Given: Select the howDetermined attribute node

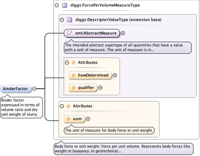Looking at the screenshot, I should point(90,75).
